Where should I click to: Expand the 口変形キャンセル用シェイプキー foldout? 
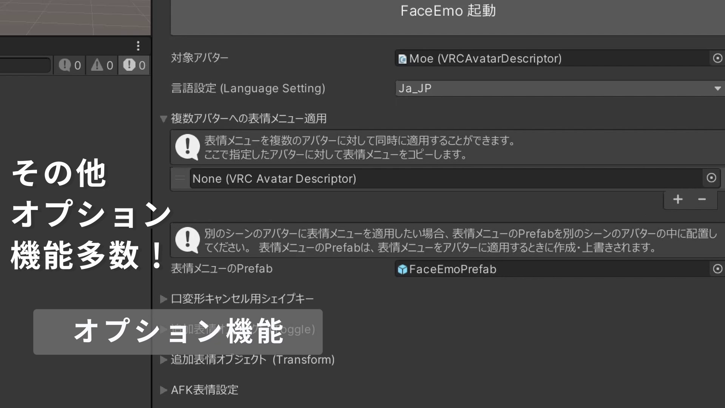tap(164, 298)
